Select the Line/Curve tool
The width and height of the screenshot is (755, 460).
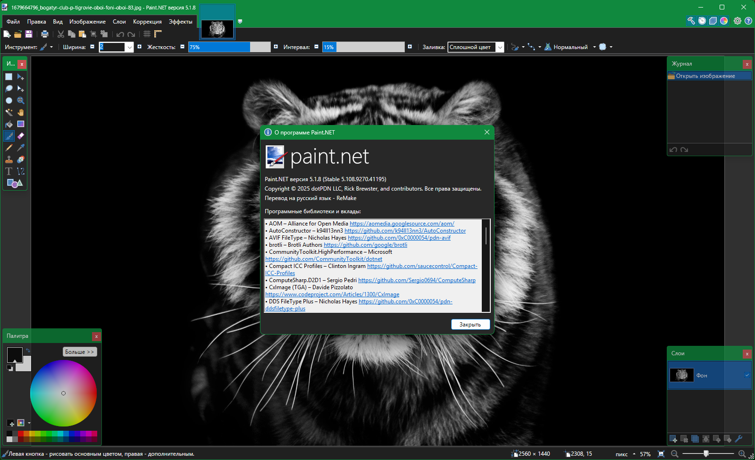click(x=21, y=171)
